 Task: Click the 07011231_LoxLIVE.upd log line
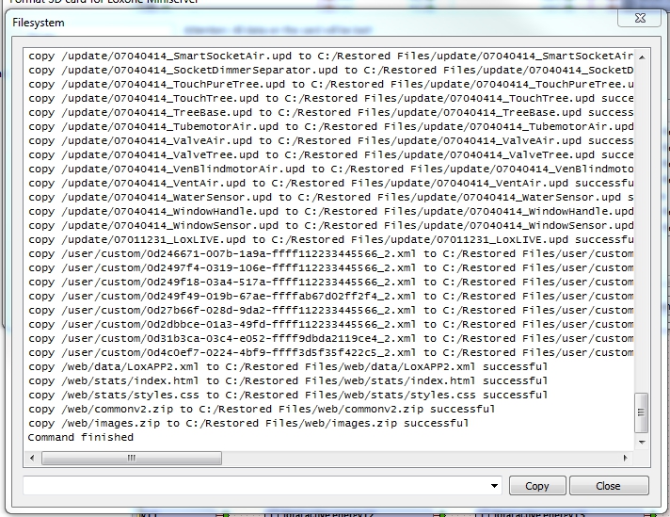pos(330,240)
